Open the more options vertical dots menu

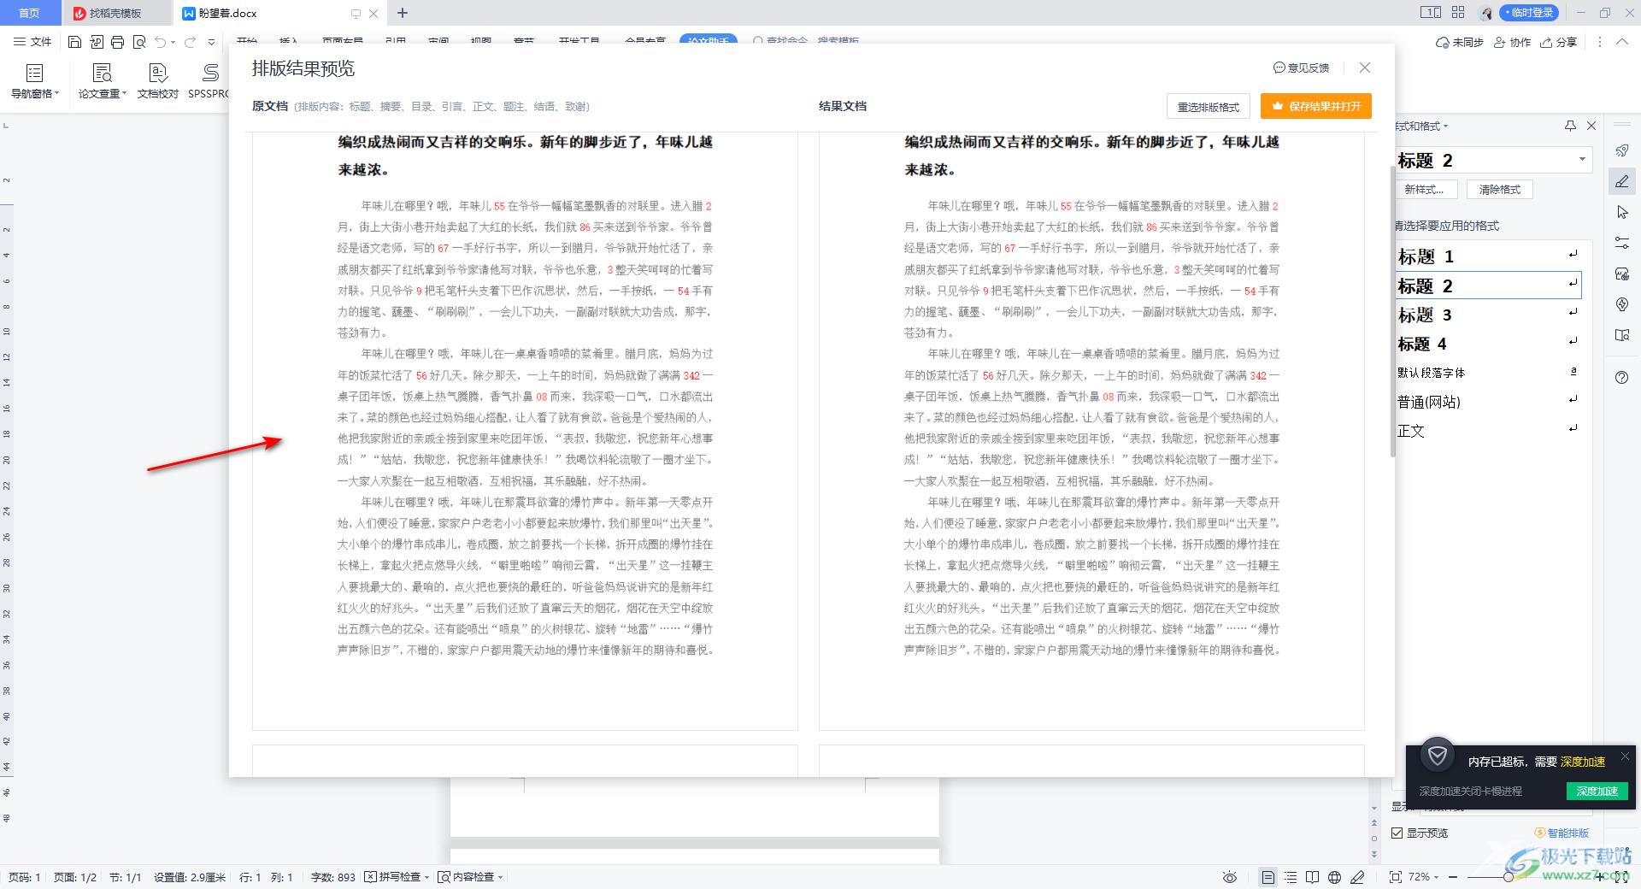[1600, 42]
